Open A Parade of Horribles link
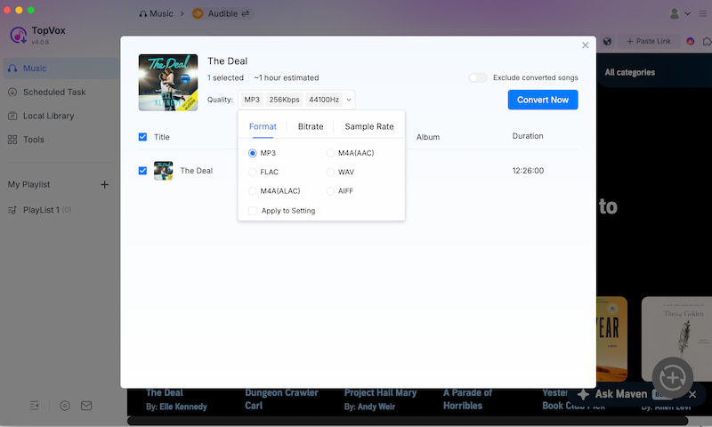 pos(468,399)
